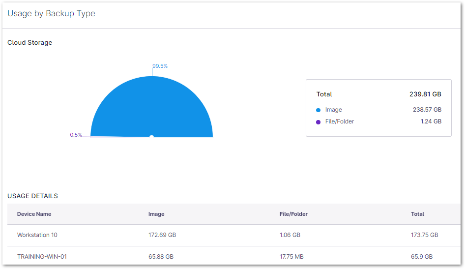Click the 173.75 GB total cell
Image resolution: width=465 pixels, height=269 pixels.
[x=424, y=235]
